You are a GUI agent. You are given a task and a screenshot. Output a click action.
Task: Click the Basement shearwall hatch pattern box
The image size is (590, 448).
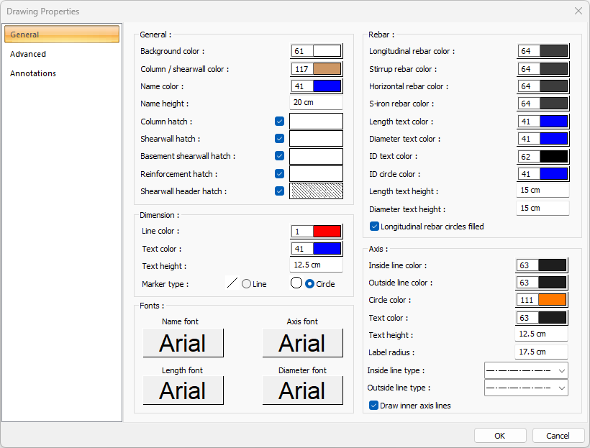(316, 156)
